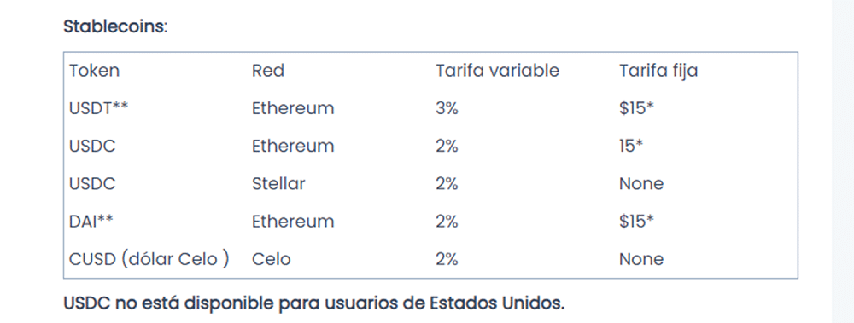Click the USDC token in the Stellar row
Screen dimensions: 854x323
coord(92,184)
